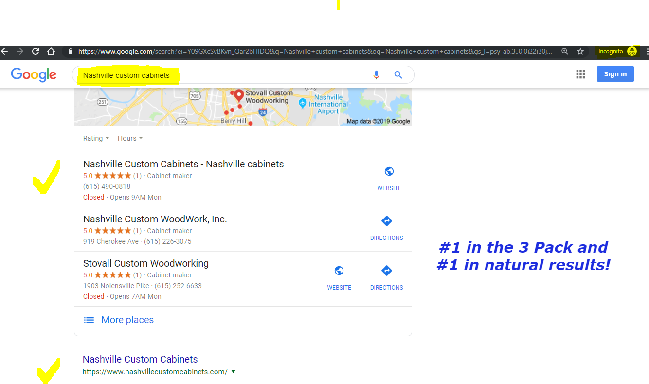Click the browser forward arrow
Image resolution: width=649 pixels, height=384 pixels.
20,51
